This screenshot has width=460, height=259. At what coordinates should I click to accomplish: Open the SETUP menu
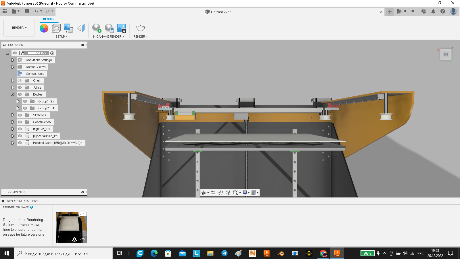[62, 37]
